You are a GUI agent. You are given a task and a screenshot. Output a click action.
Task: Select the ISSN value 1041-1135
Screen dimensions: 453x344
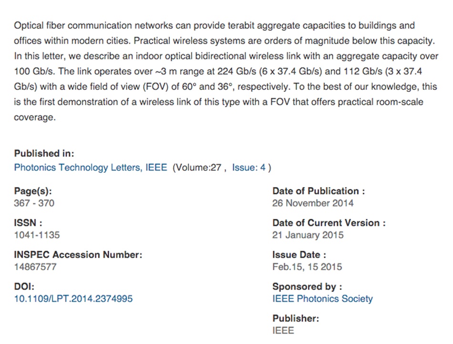(x=37, y=235)
